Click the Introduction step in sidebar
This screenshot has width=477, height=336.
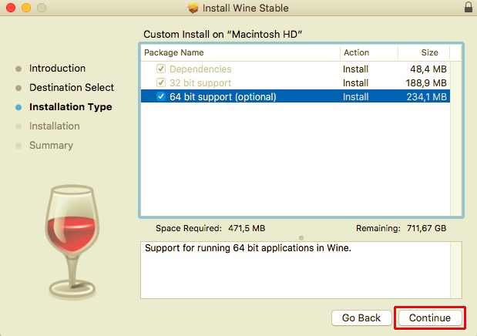coord(57,68)
